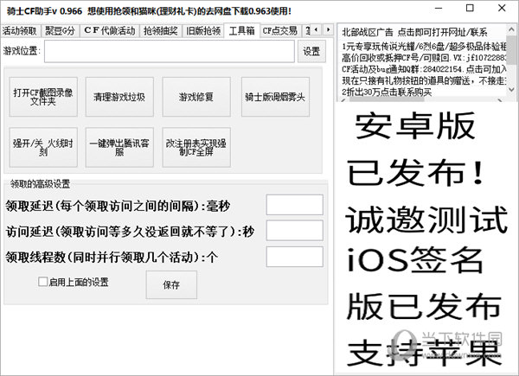Click 一键弹出腾讯客服 button
Image resolution: width=519 pixels, height=376 pixels.
[119, 147]
